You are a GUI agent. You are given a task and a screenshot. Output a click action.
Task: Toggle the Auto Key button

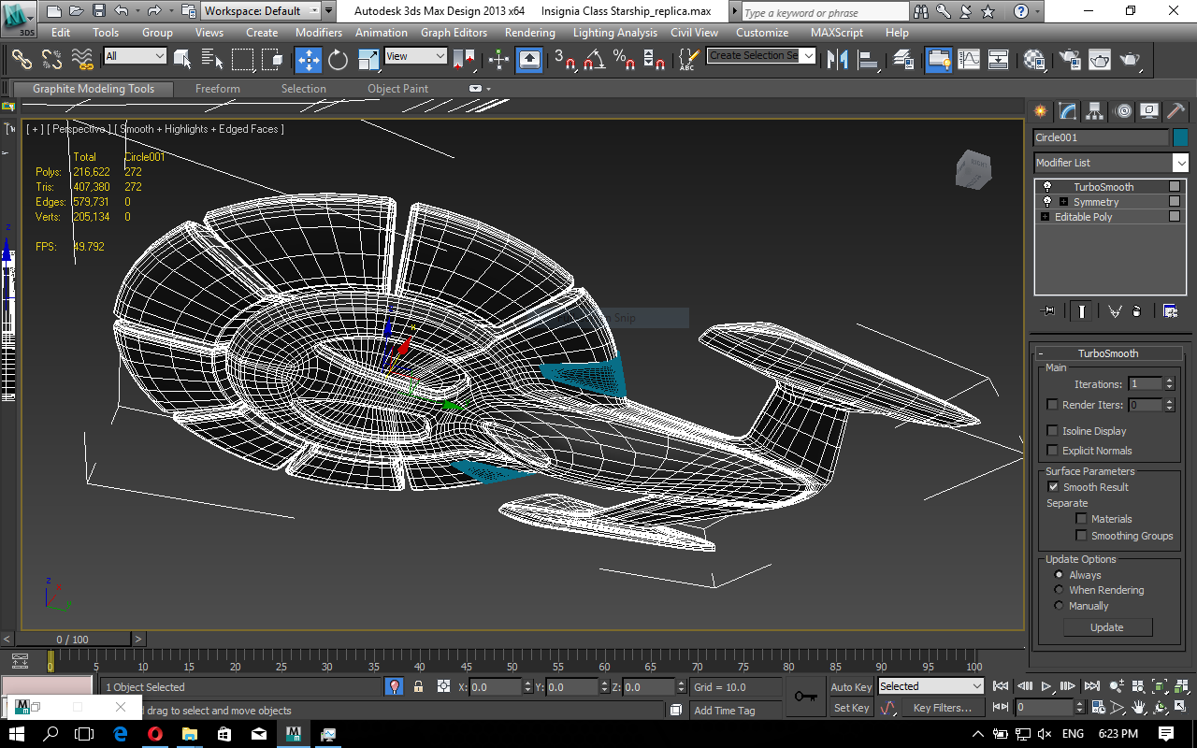point(851,687)
